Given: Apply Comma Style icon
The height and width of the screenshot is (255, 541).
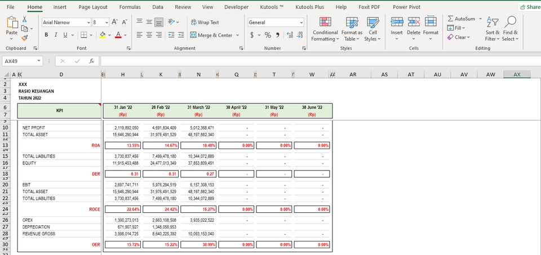Looking at the screenshot, I should [x=277, y=35].
